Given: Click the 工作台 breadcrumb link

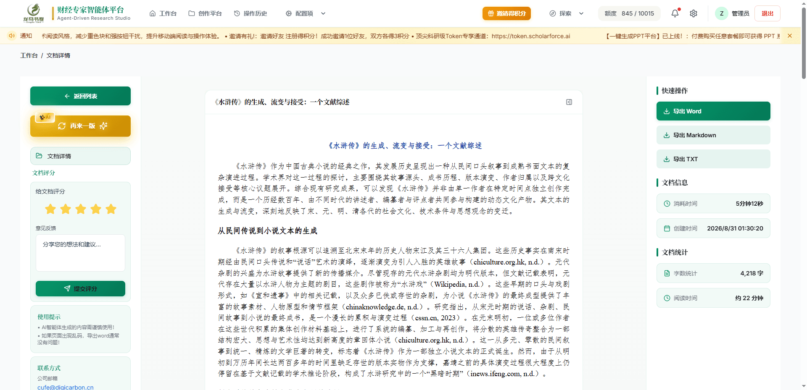Looking at the screenshot, I should click(x=29, y=55).
